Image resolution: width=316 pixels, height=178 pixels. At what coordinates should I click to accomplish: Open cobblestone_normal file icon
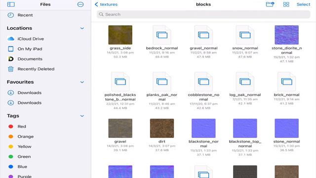[x=203, y=82]
